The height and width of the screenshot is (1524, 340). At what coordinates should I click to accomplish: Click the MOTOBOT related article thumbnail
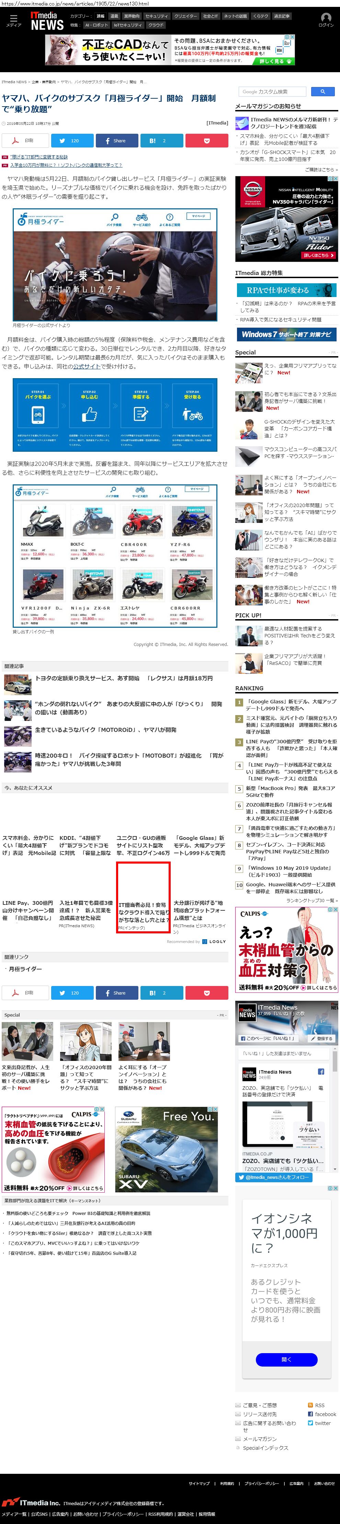17,763
